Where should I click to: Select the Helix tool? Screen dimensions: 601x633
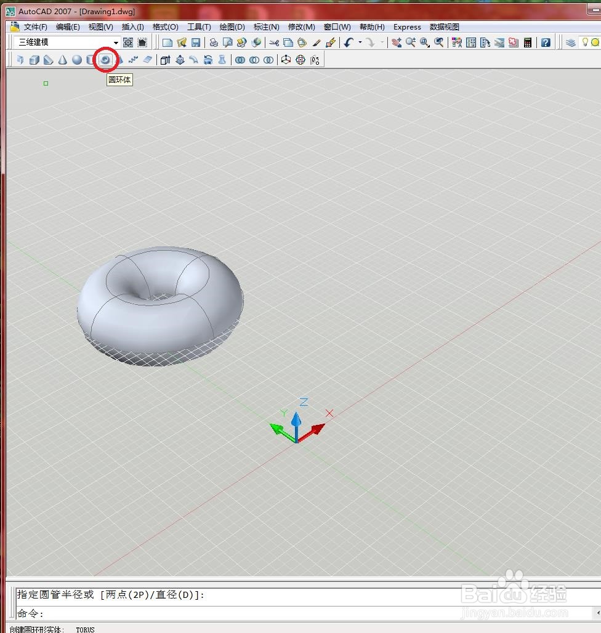pyautogui.click(x=133, y=60)
